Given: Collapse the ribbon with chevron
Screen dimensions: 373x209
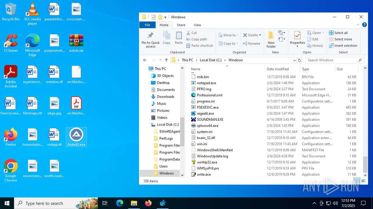Looking at the screenshot, I should (358, 25).
